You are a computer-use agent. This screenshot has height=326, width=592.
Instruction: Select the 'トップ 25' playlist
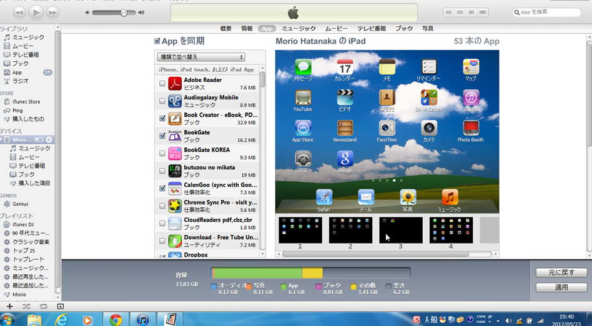(23, 250)
